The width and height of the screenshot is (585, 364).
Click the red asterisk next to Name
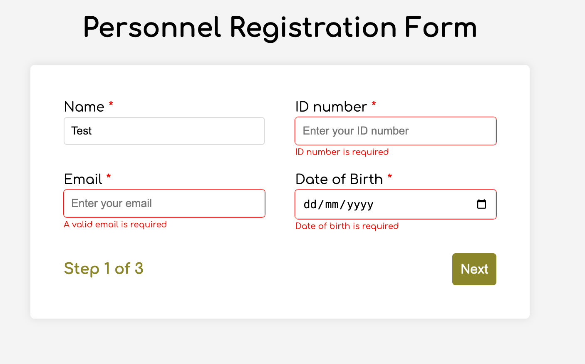[x=110, y=105]
